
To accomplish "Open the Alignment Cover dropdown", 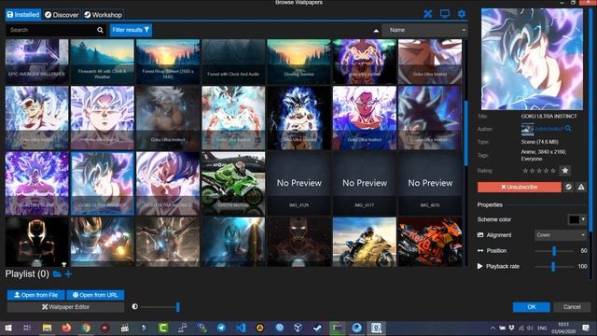I will point(561,235).
